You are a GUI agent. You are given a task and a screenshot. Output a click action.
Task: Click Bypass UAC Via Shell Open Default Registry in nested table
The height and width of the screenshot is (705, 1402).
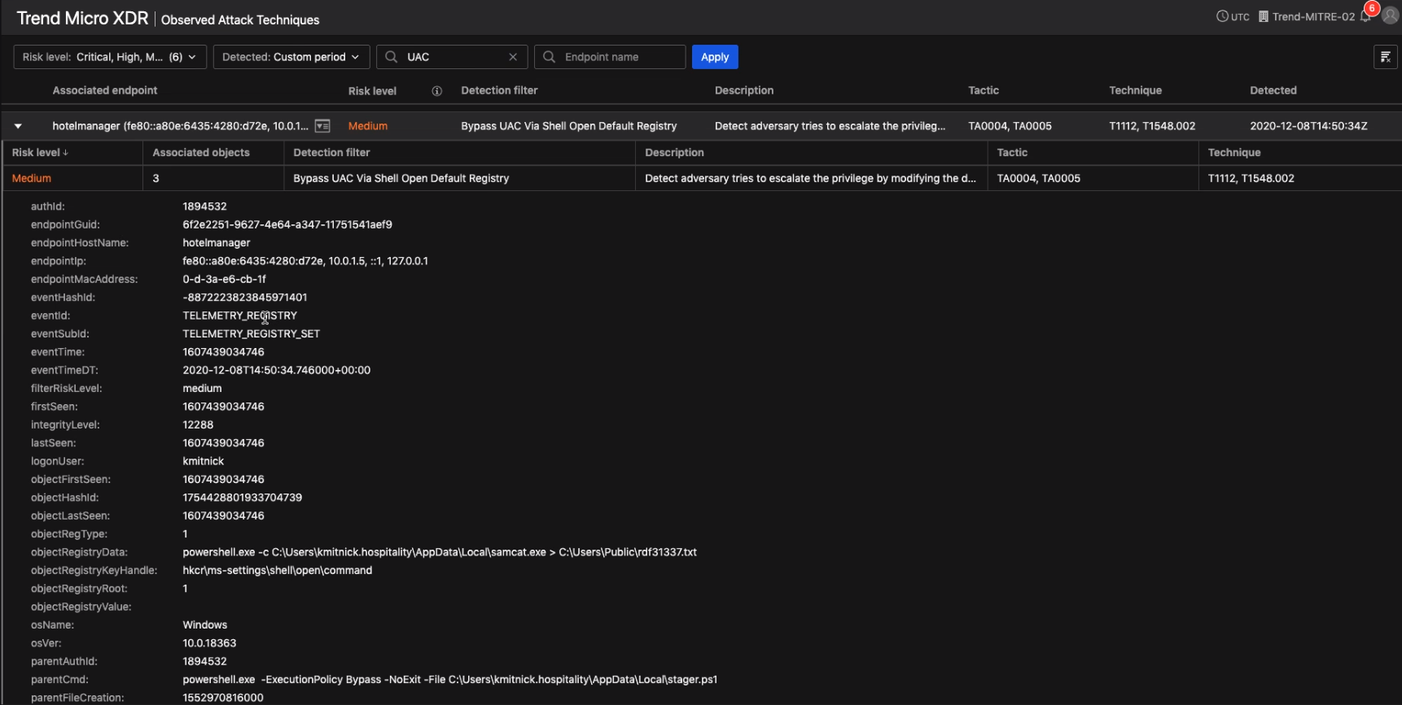401,178
